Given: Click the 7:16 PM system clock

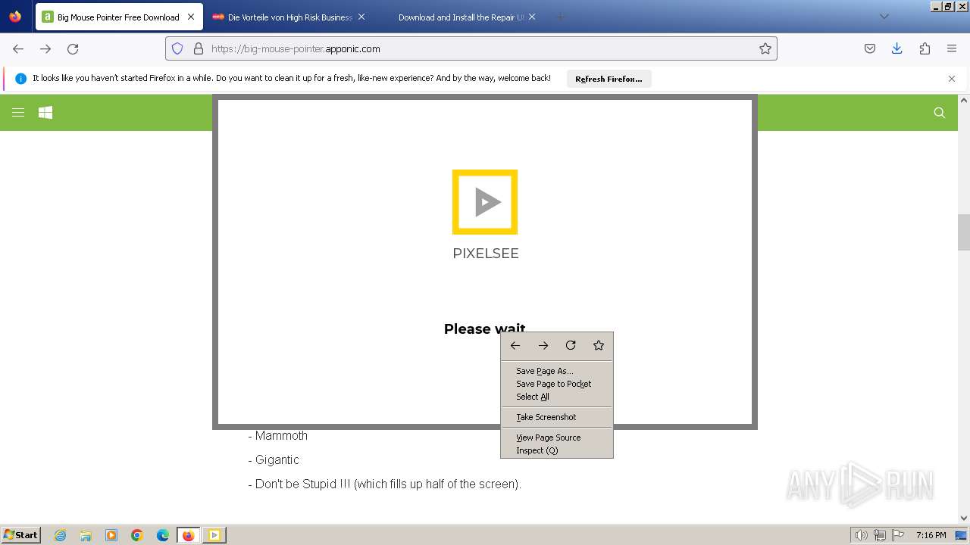Looking at the screenshot, I should click(931, 535).
